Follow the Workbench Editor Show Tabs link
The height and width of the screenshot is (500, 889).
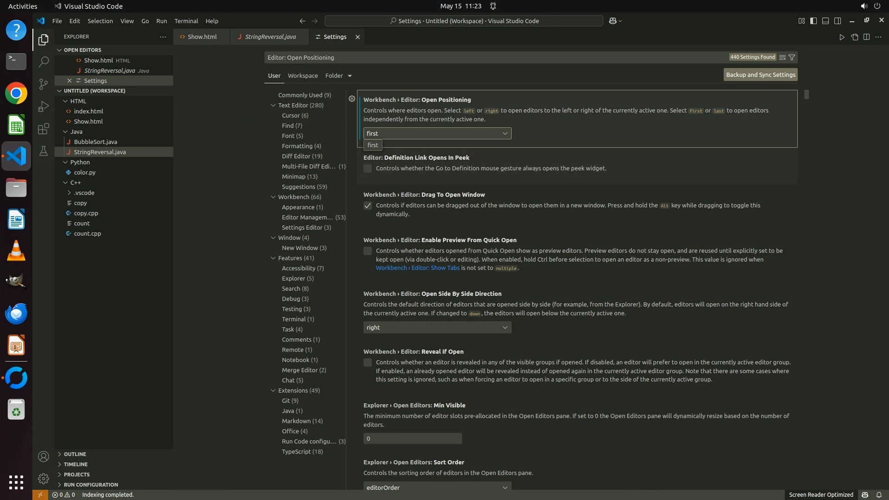418,268
